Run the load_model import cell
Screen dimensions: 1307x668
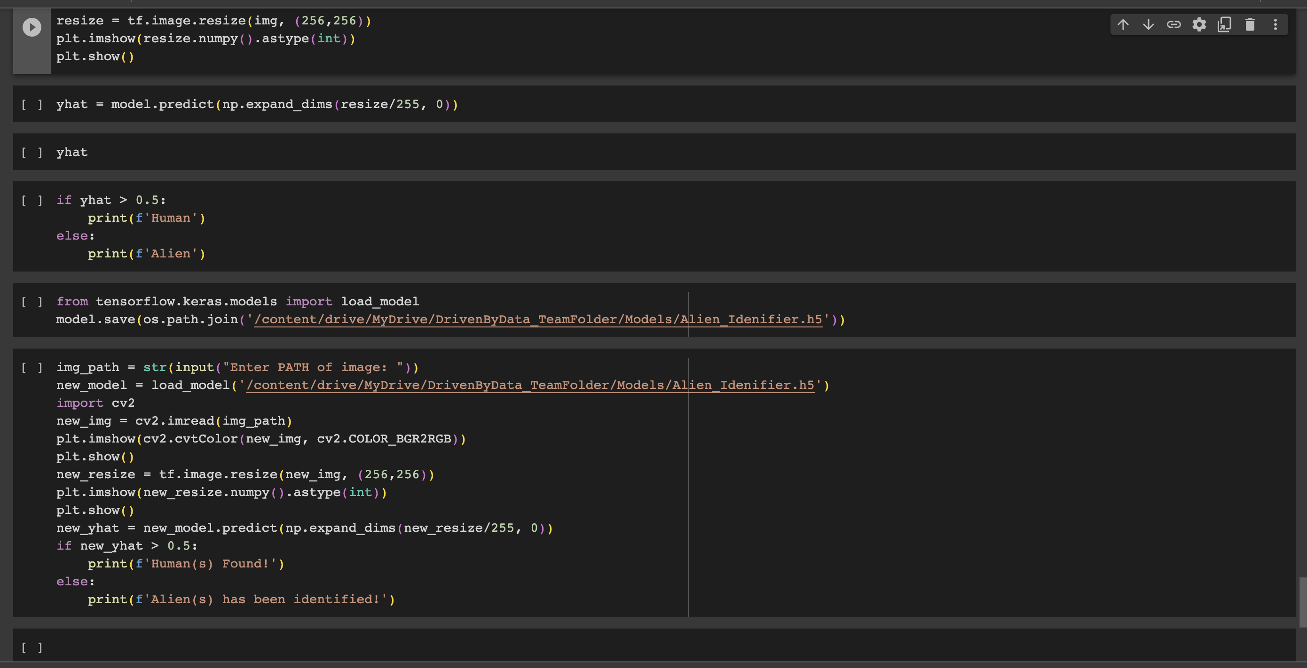click(x=31, y=302)
